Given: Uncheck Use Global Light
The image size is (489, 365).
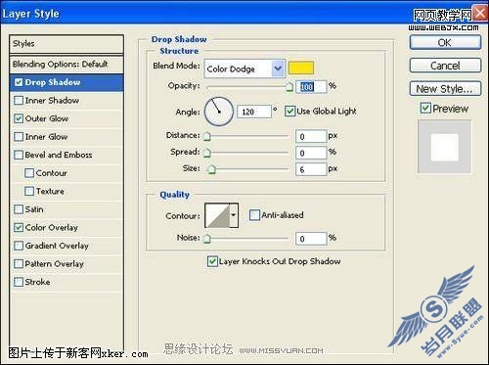Looking at the screenshot, I should click(289, 112).
